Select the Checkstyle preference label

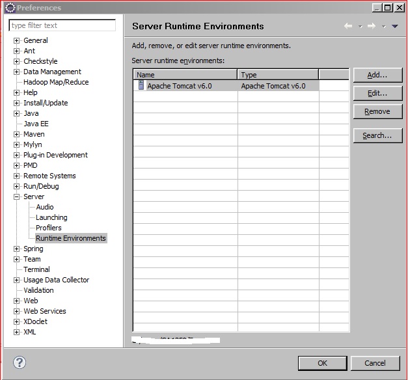tap(40, 61)
